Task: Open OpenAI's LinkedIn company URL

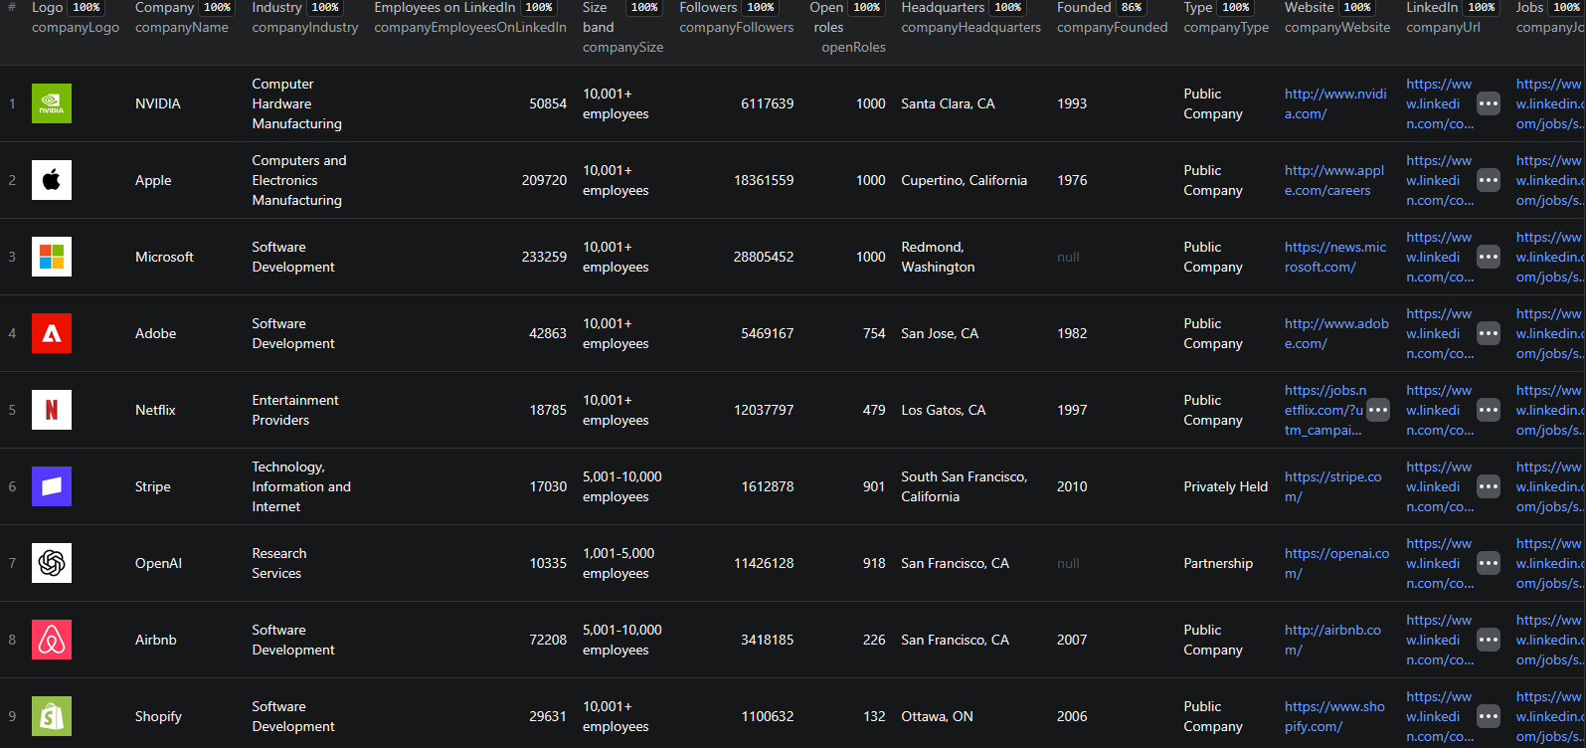Action: 1440,563
